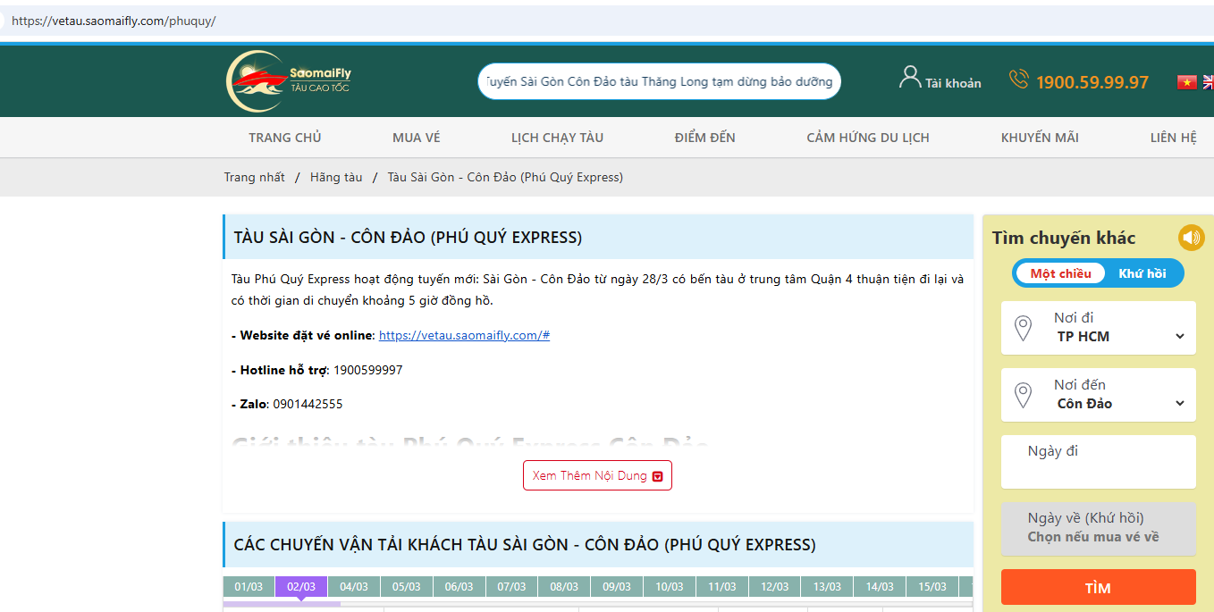Screen dimensions: 1214x612
Task: Select the Một chiều trip option
Action: pyautogui.click(x=1060, y=273)
